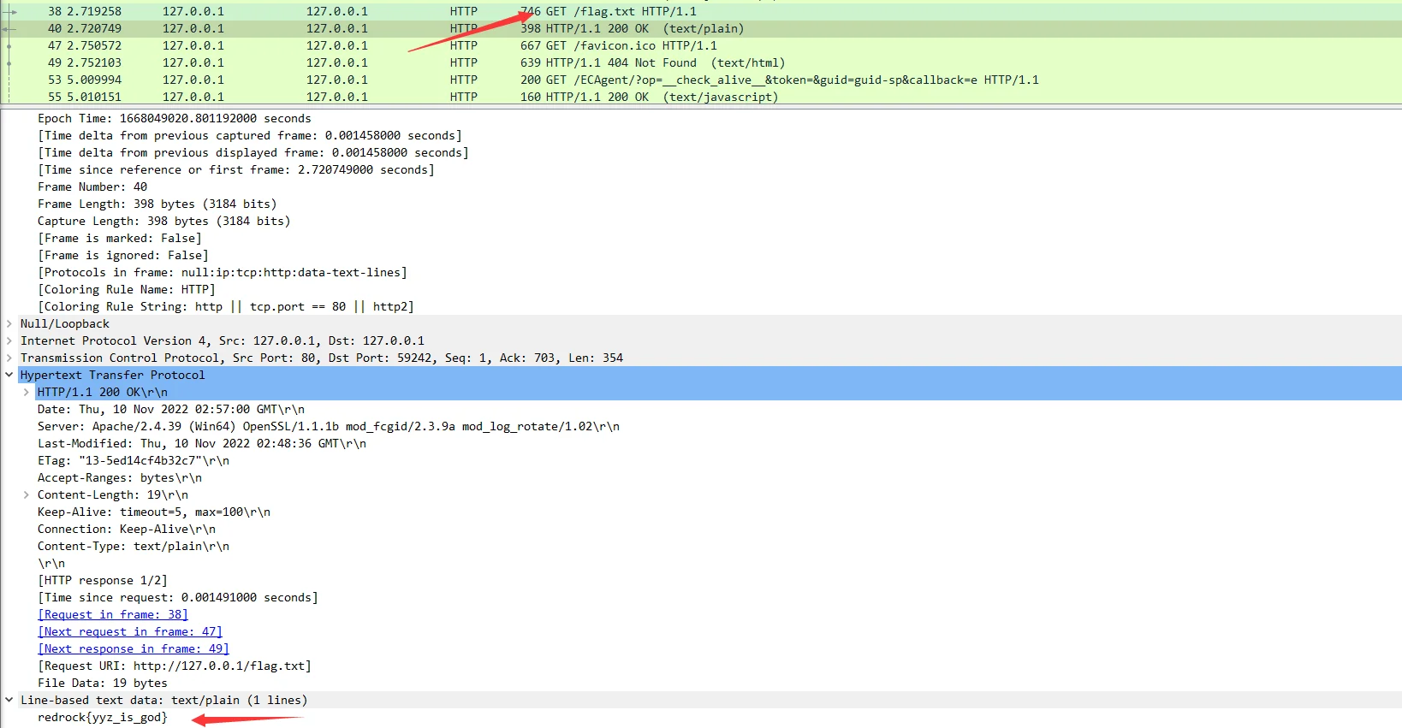Collapse the Line-based text data section

tap(9, 700)
